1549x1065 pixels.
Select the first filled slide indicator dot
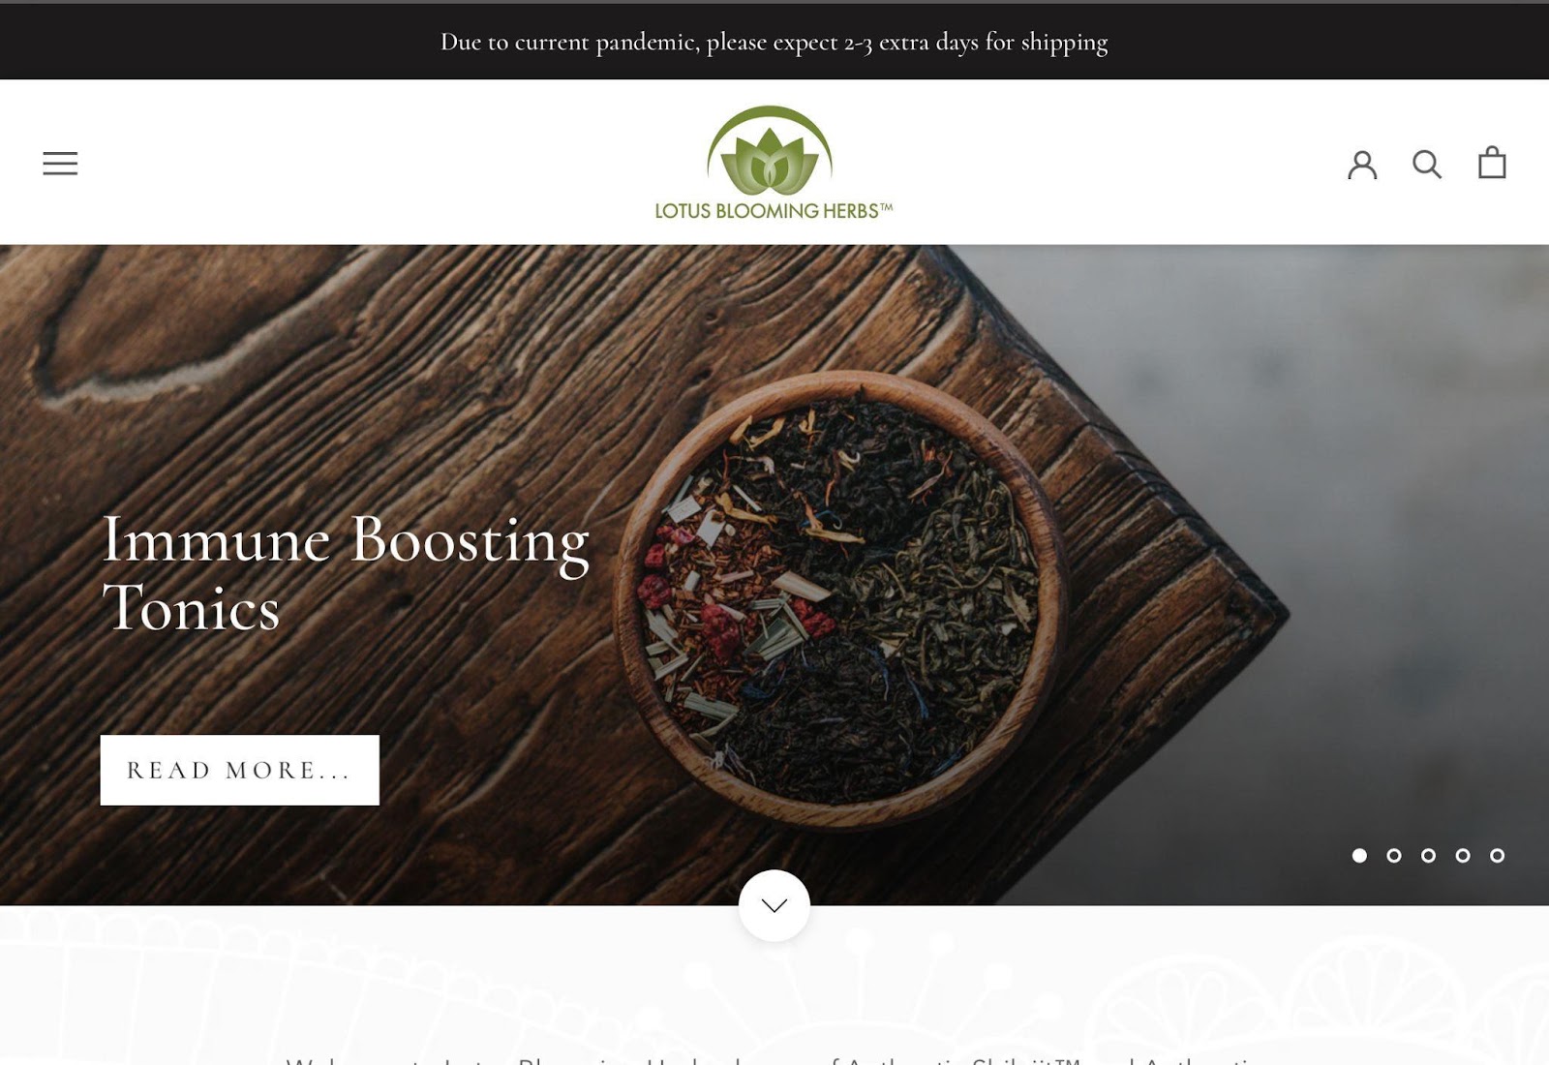point(1359,855)
